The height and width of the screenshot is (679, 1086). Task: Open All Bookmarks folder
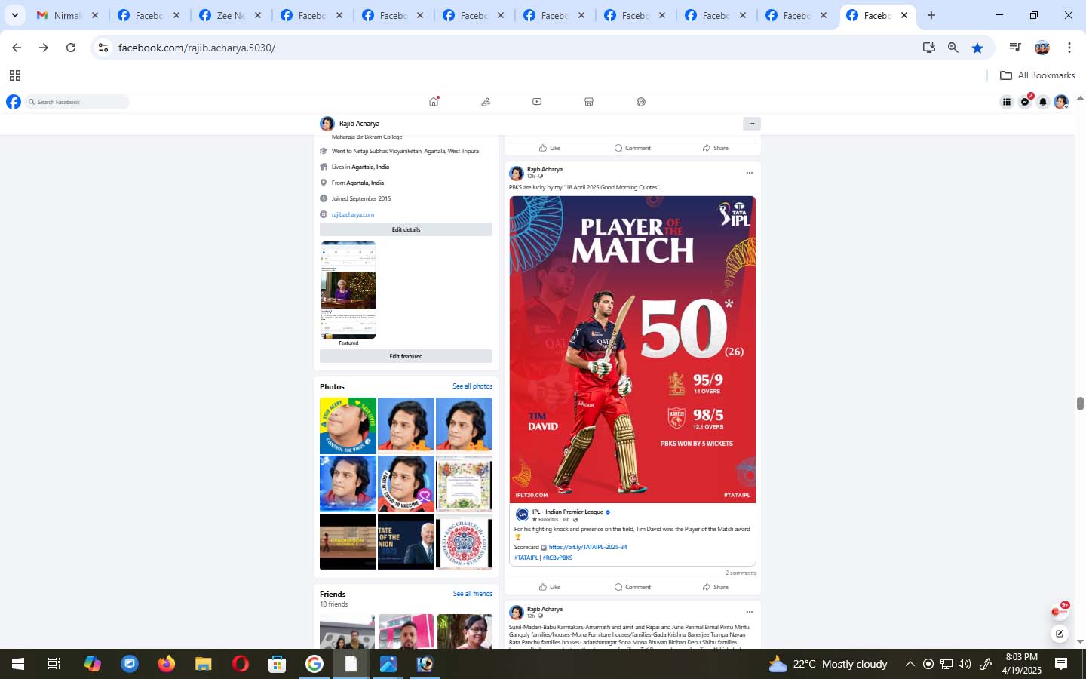[x=1037, y=75]
